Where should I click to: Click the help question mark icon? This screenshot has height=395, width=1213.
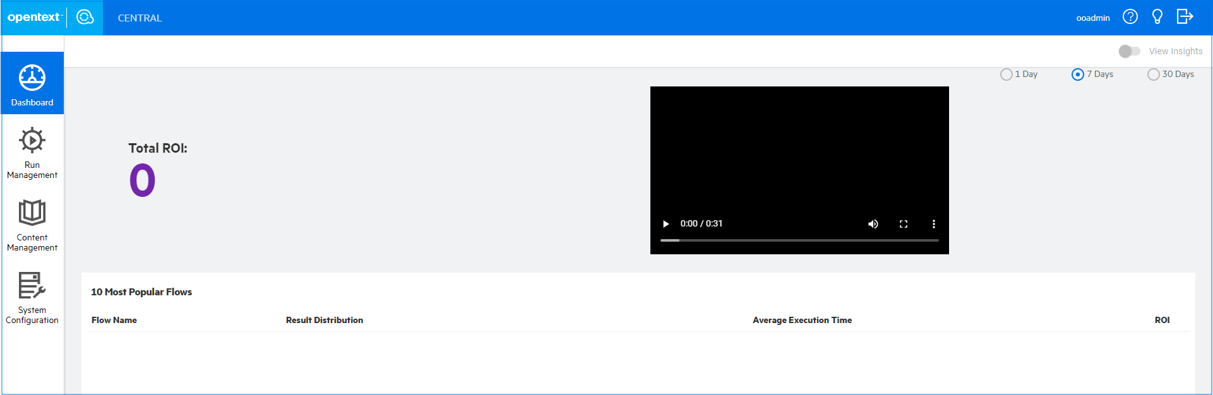pyautogui.click(x=1130, y=17)
